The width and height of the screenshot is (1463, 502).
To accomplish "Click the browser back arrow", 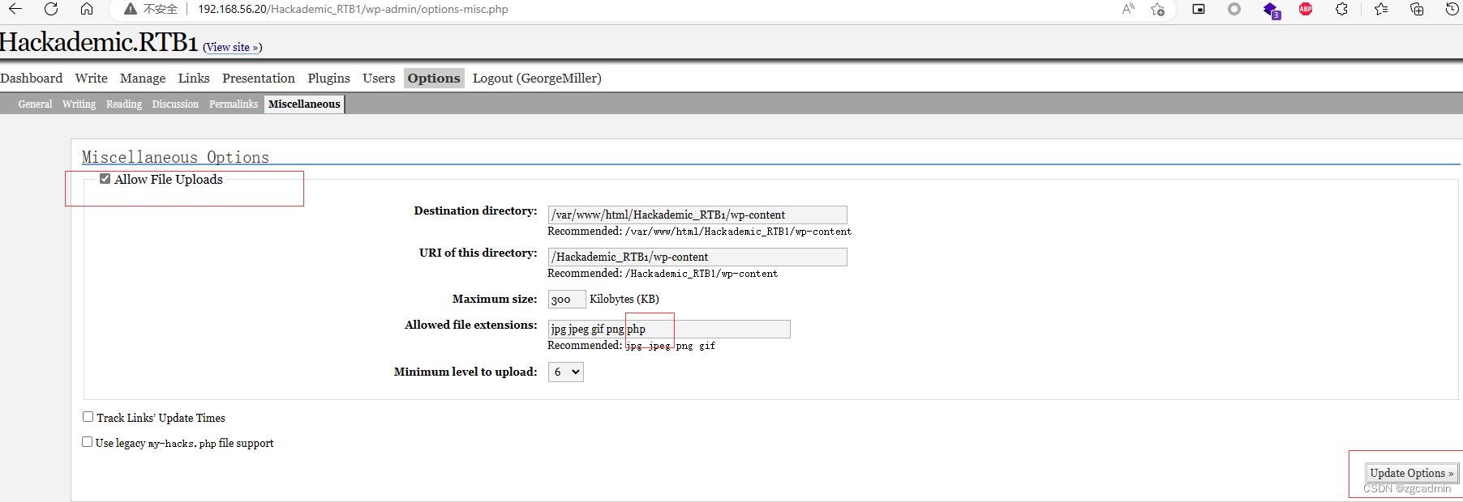I will [x=15, y=9].
